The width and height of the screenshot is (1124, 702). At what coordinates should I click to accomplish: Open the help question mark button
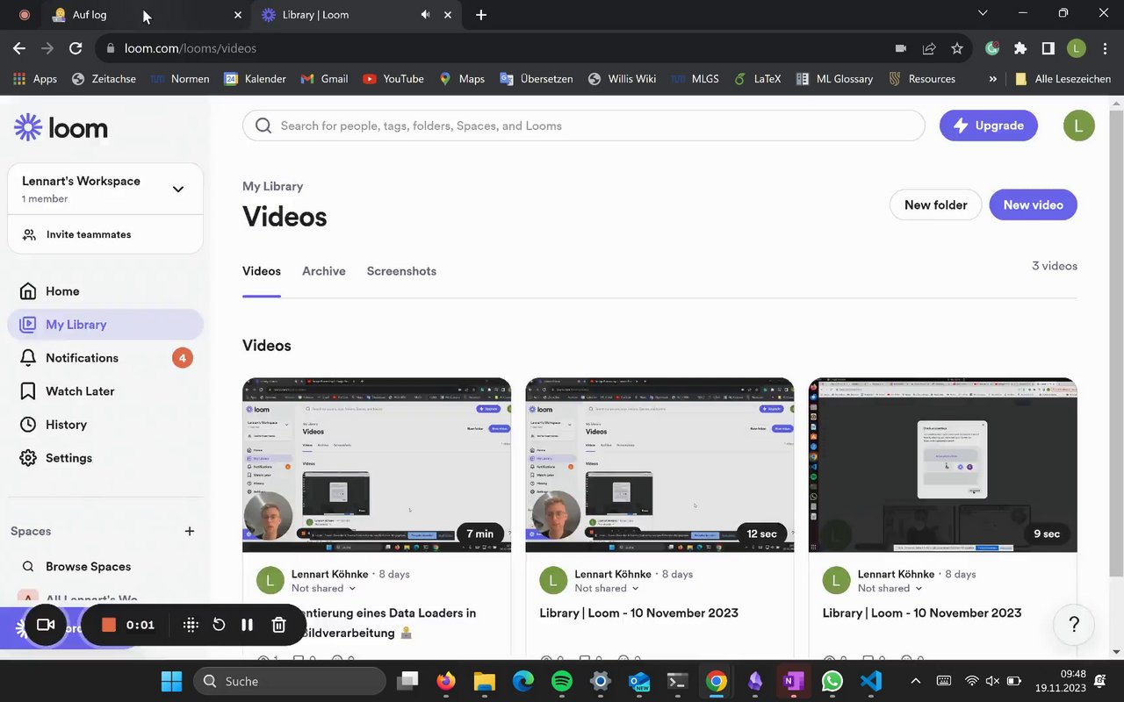coord(1074,625)
